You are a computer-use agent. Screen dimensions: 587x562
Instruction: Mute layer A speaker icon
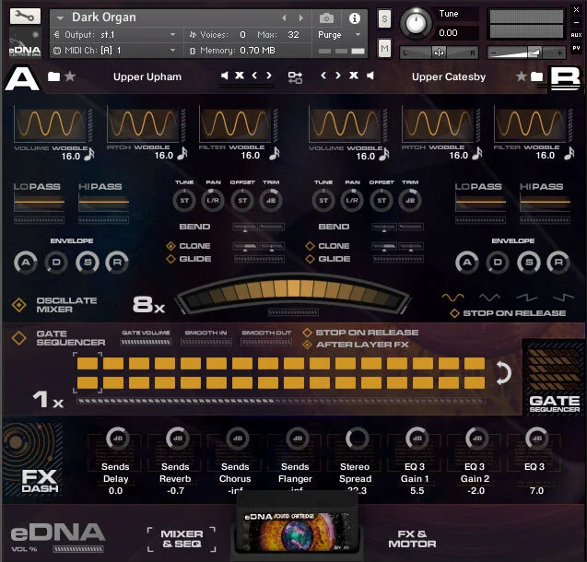coord(224,76)
